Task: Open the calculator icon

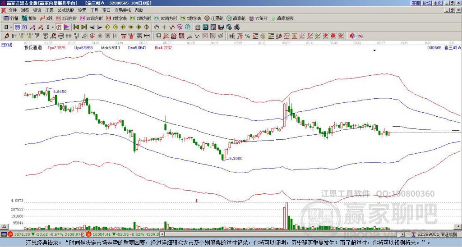Action: pos(205,27)
